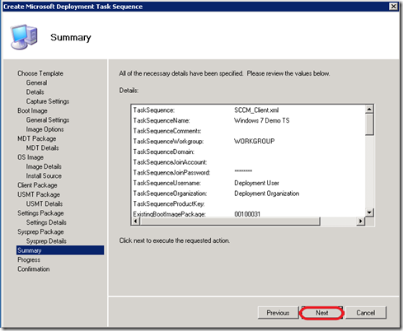Click the horizontal scroll left arrow
The width and height of the screenshot is (403, 331).
(135, 221)
